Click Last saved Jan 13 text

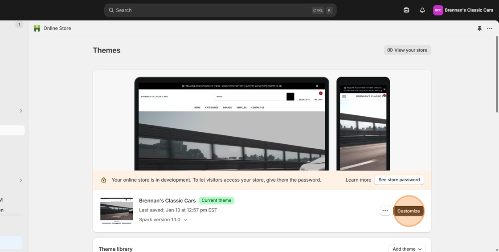tap(178, 210)
